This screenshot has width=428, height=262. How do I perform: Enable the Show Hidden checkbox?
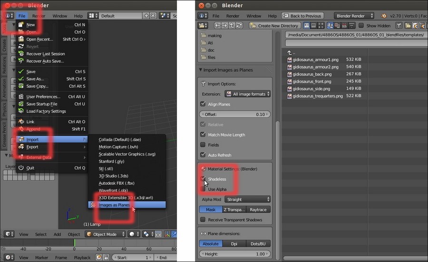tap(361, 25)
